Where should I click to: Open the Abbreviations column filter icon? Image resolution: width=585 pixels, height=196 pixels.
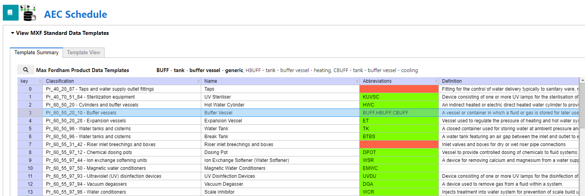436,81
